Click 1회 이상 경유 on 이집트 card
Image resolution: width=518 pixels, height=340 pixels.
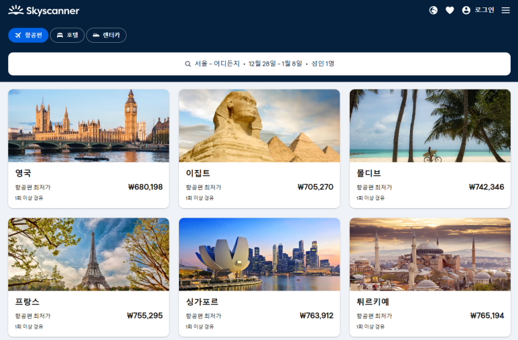tap(200, 198)
